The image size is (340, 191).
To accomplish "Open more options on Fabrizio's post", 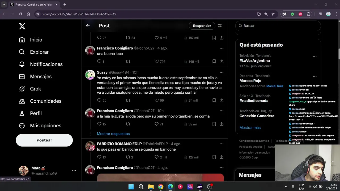I will [x=222, y=144].
